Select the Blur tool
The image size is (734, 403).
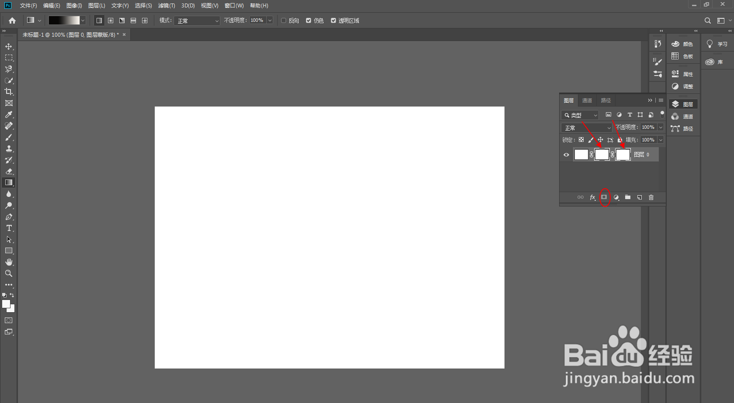[9, 194]
